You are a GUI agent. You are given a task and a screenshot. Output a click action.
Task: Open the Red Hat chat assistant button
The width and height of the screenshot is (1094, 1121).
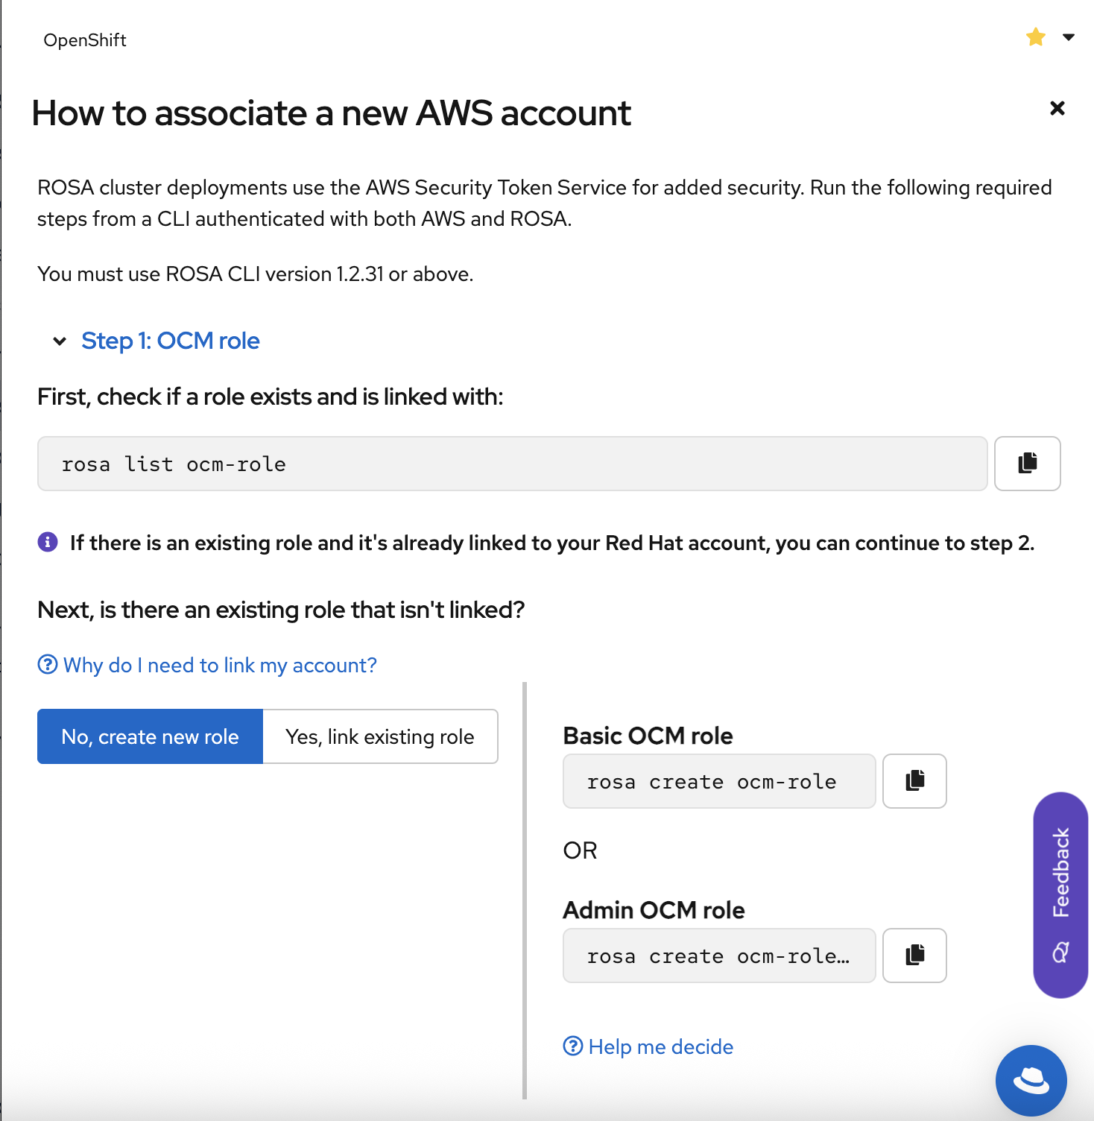tap(1031, 1080)
